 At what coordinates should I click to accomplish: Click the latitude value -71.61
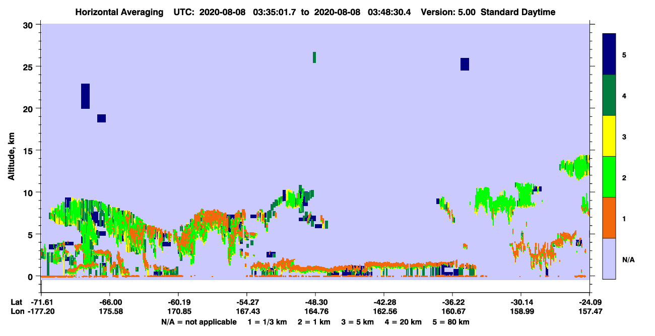coord(41,302)
